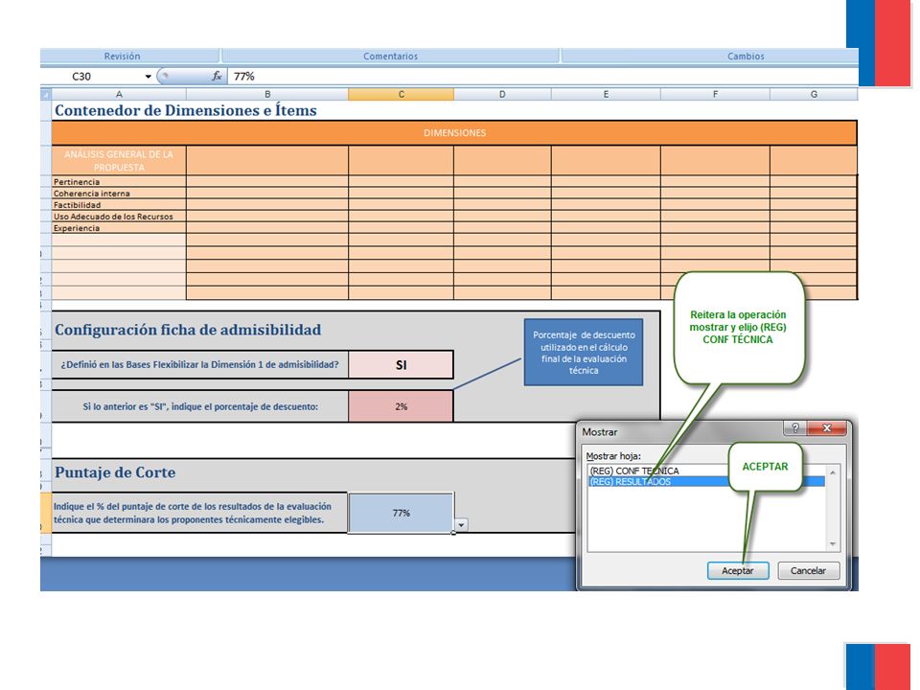Click the DIMENSIONES header band
The height and width of the screenshot is (690, 920).
pos(454,132)
